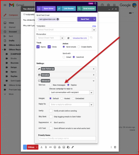Enable Verify emails before sending
139x155 pixels.
pyautogui.click(x=51, y=111)
